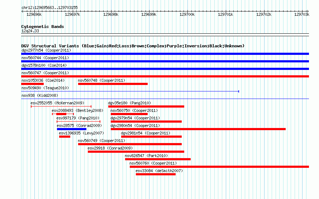
Task: Click the red bar under nsv560760
Action: [x=219, y=167]
